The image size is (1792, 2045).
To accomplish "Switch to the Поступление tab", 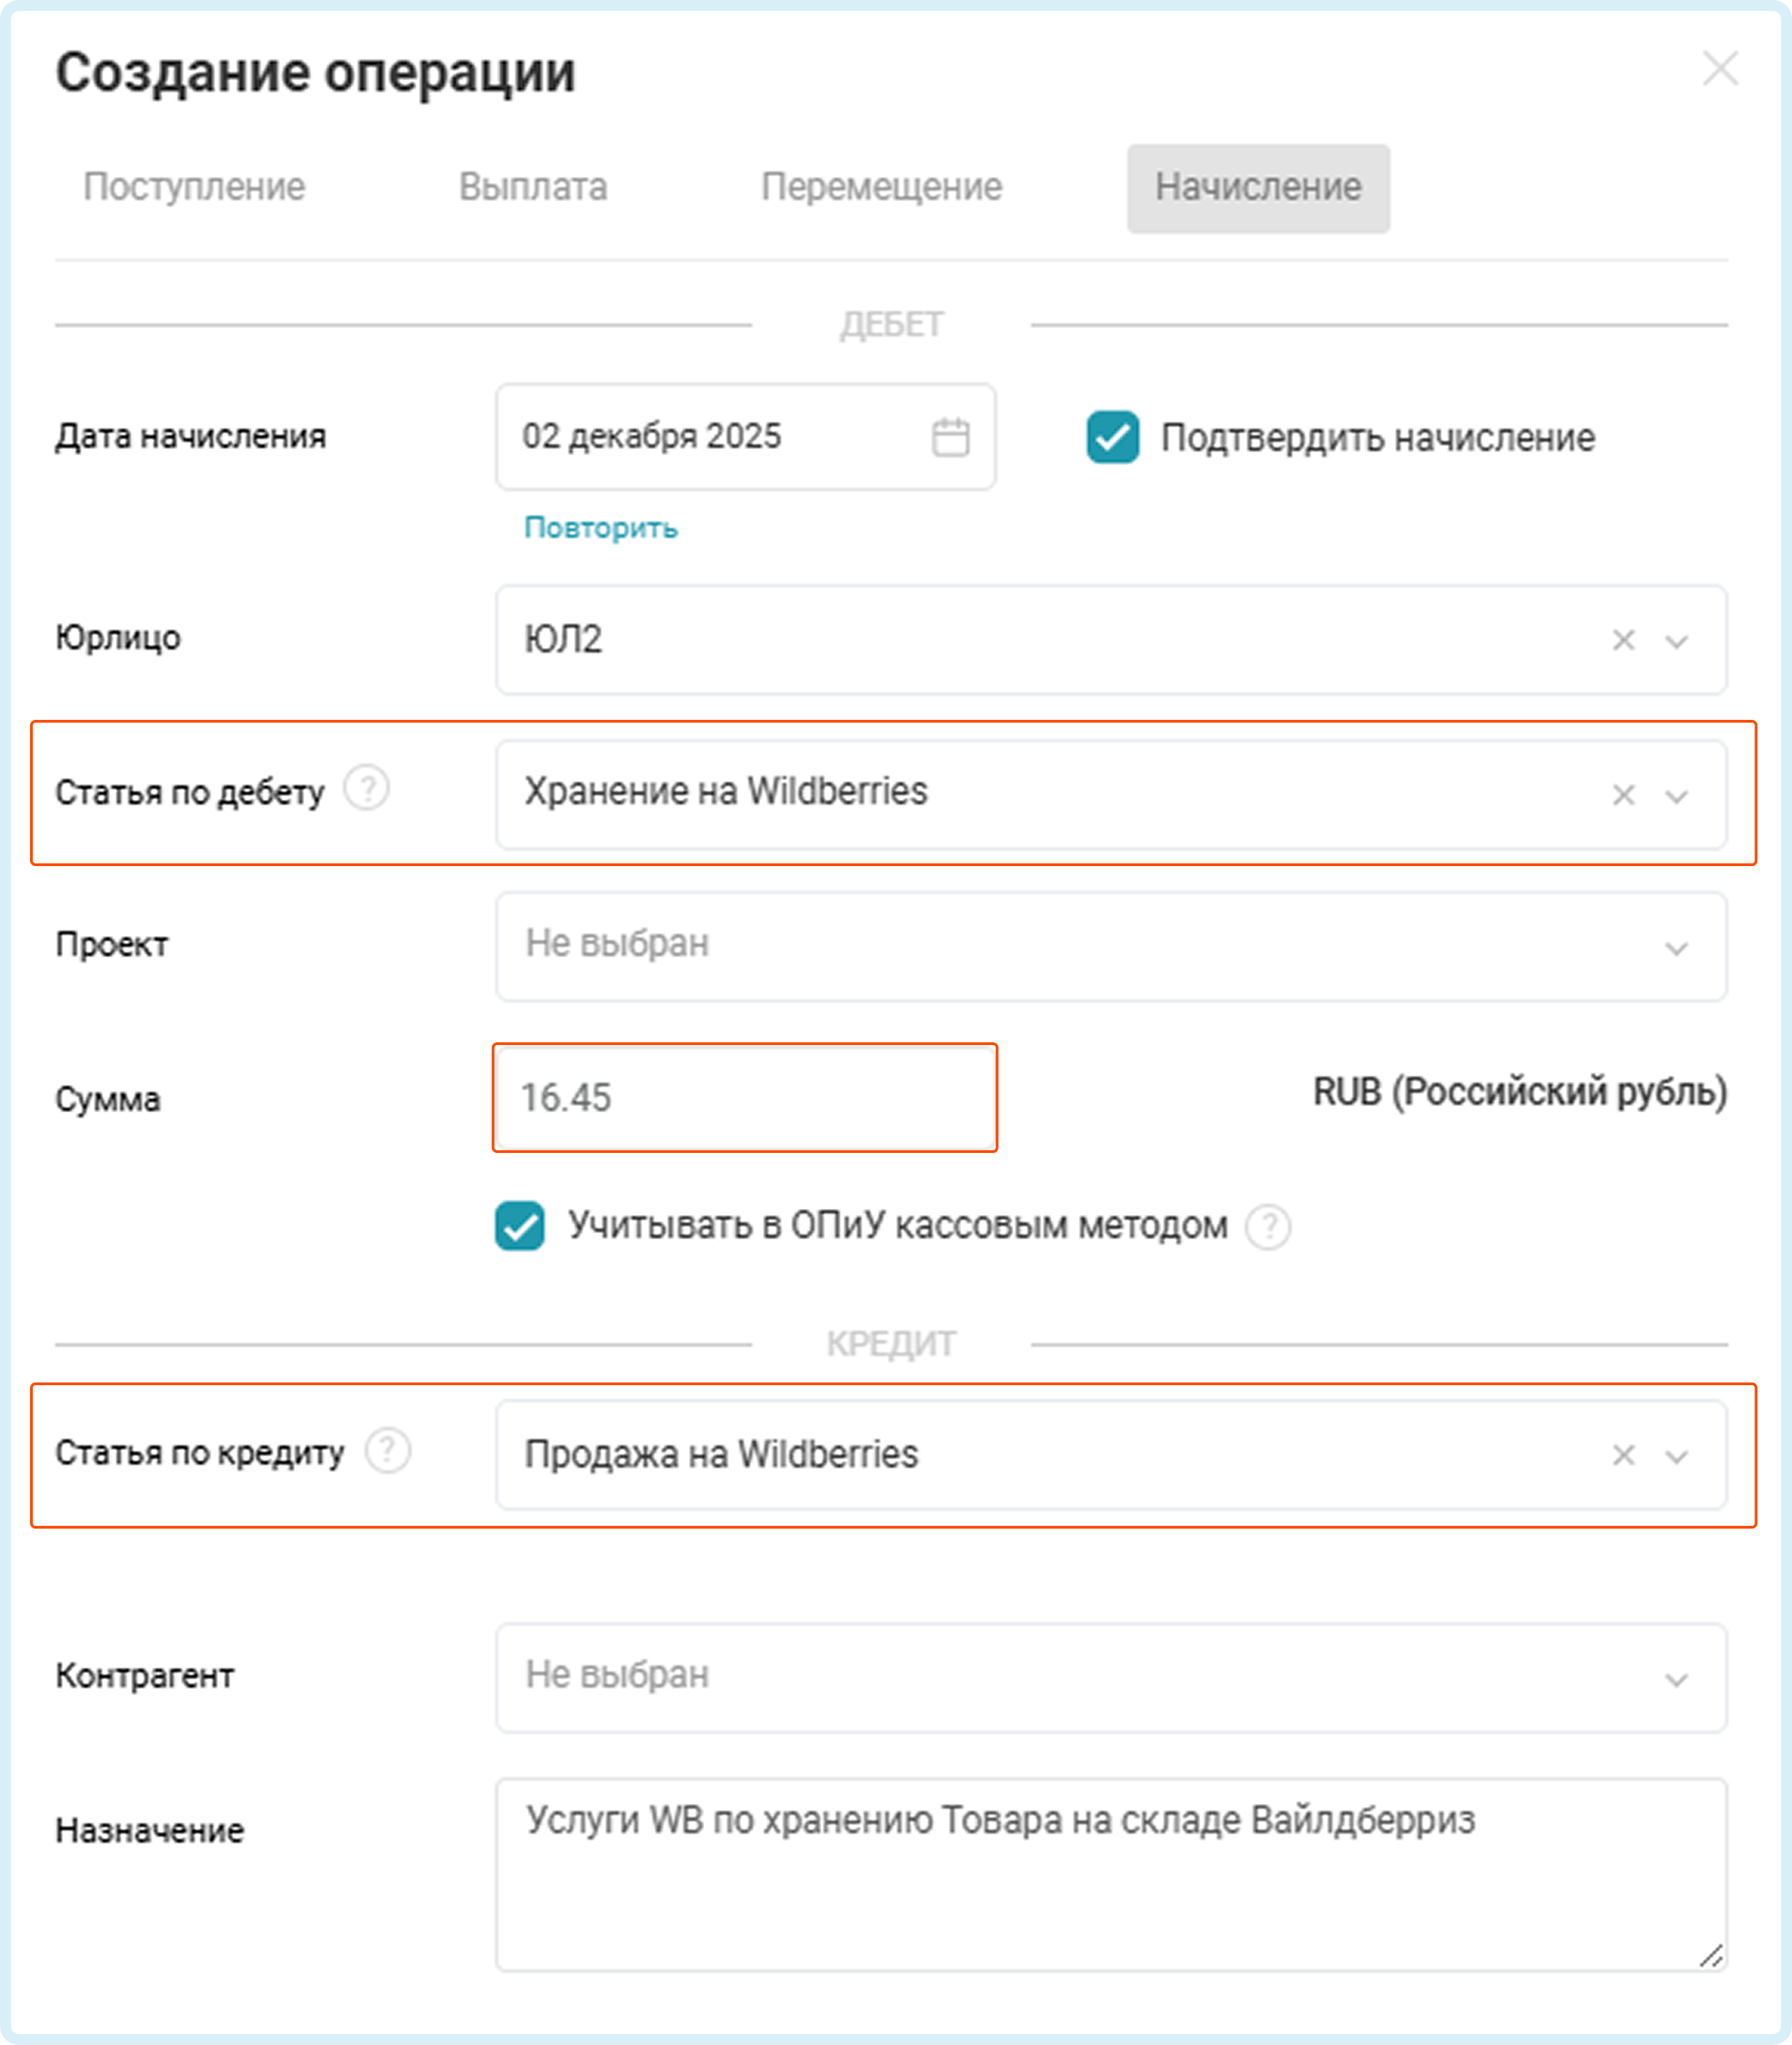I will coord(194,187).
